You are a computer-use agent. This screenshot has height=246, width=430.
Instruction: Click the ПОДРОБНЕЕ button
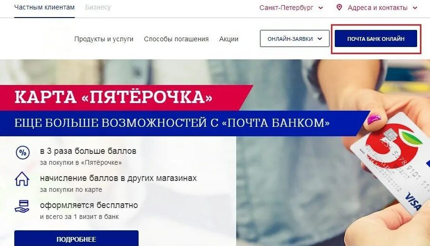pyautogui.click(x=76, y=238)
